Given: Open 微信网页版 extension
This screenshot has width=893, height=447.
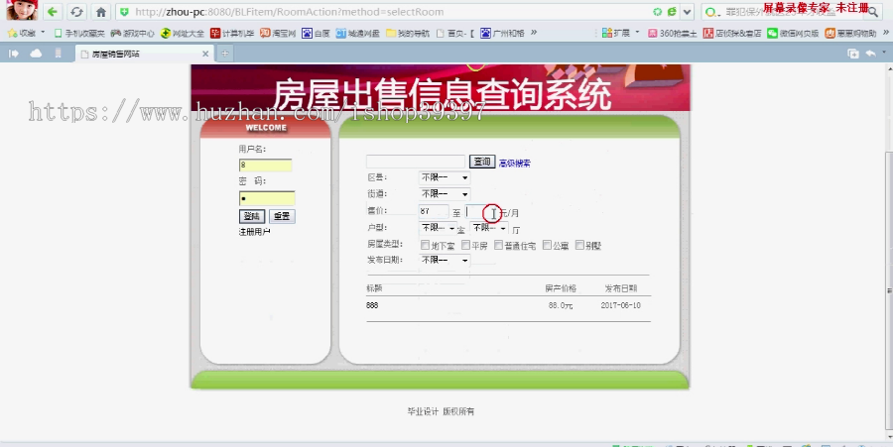Looking at the screenshot, I should (793, 33).
